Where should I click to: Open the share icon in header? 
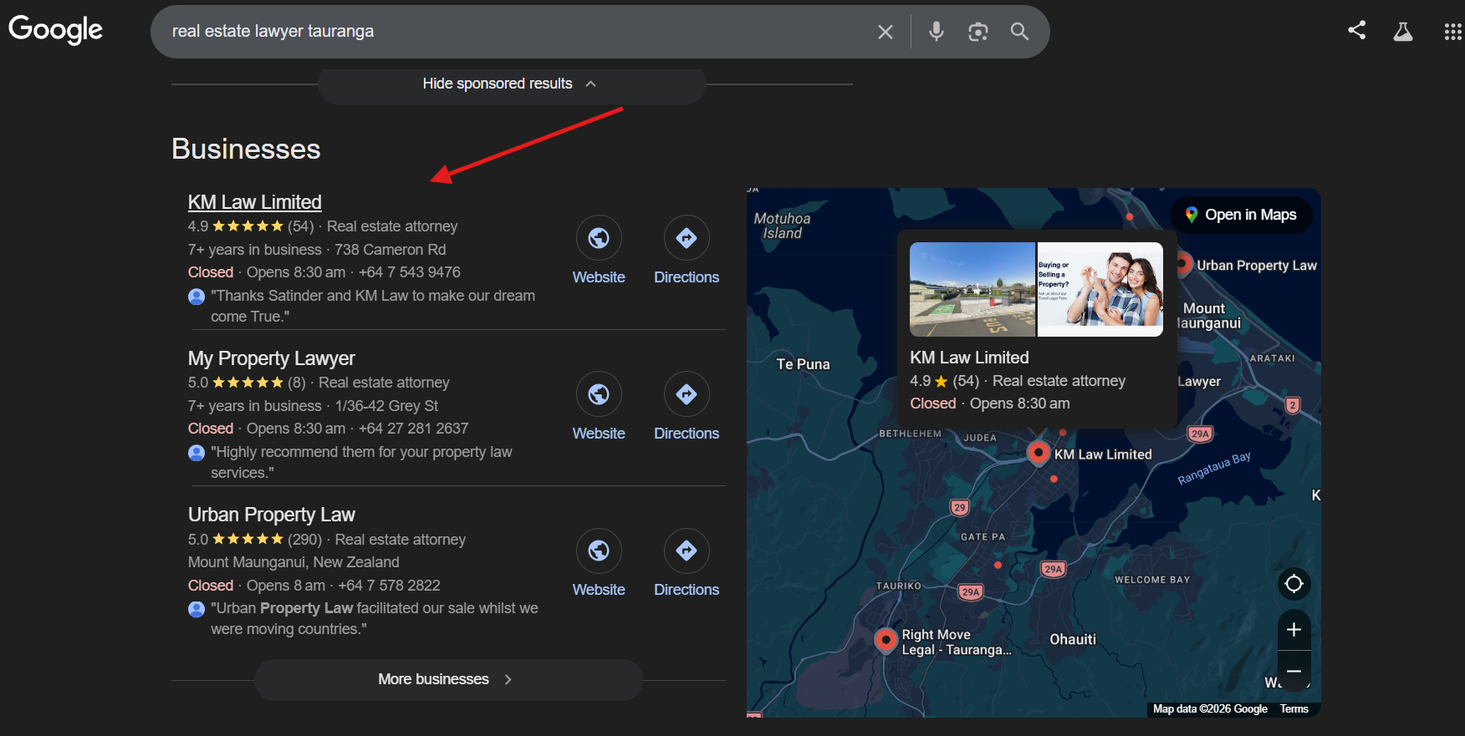click(x=1357, y=31)
